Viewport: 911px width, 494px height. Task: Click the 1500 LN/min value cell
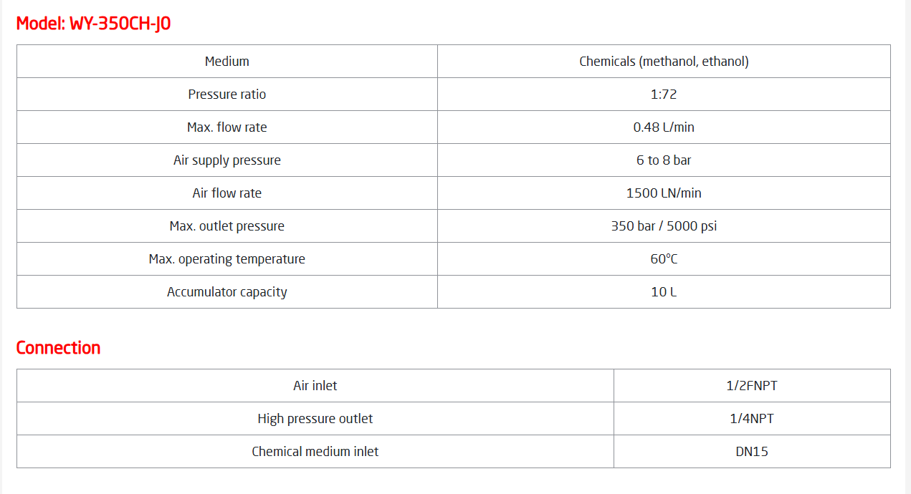pos(664,193)
